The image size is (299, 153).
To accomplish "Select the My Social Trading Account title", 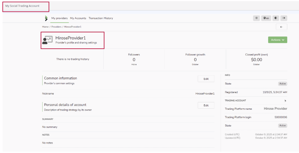I will click(22, 6).
